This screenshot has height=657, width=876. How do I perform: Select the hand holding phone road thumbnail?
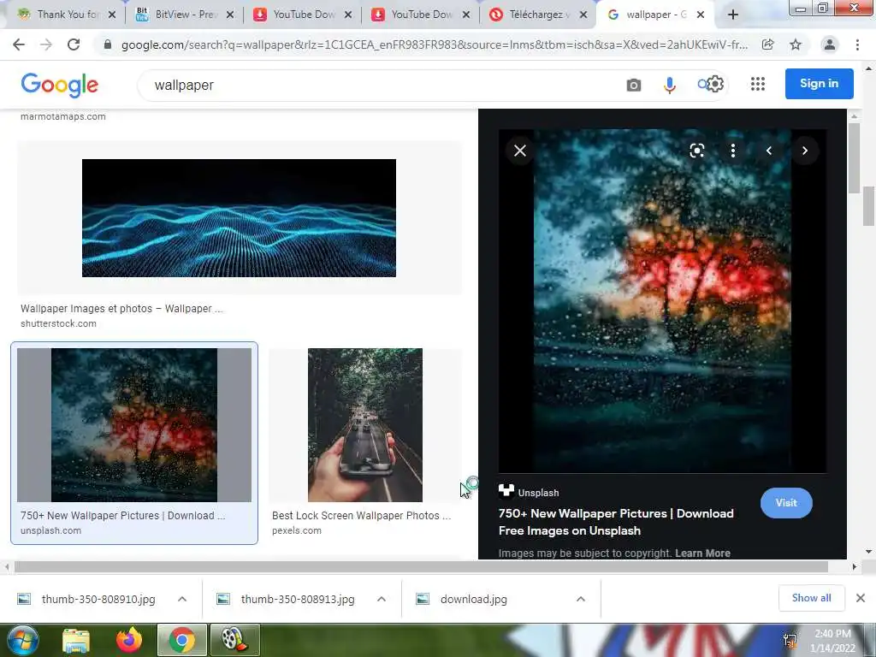click(364, 425)
